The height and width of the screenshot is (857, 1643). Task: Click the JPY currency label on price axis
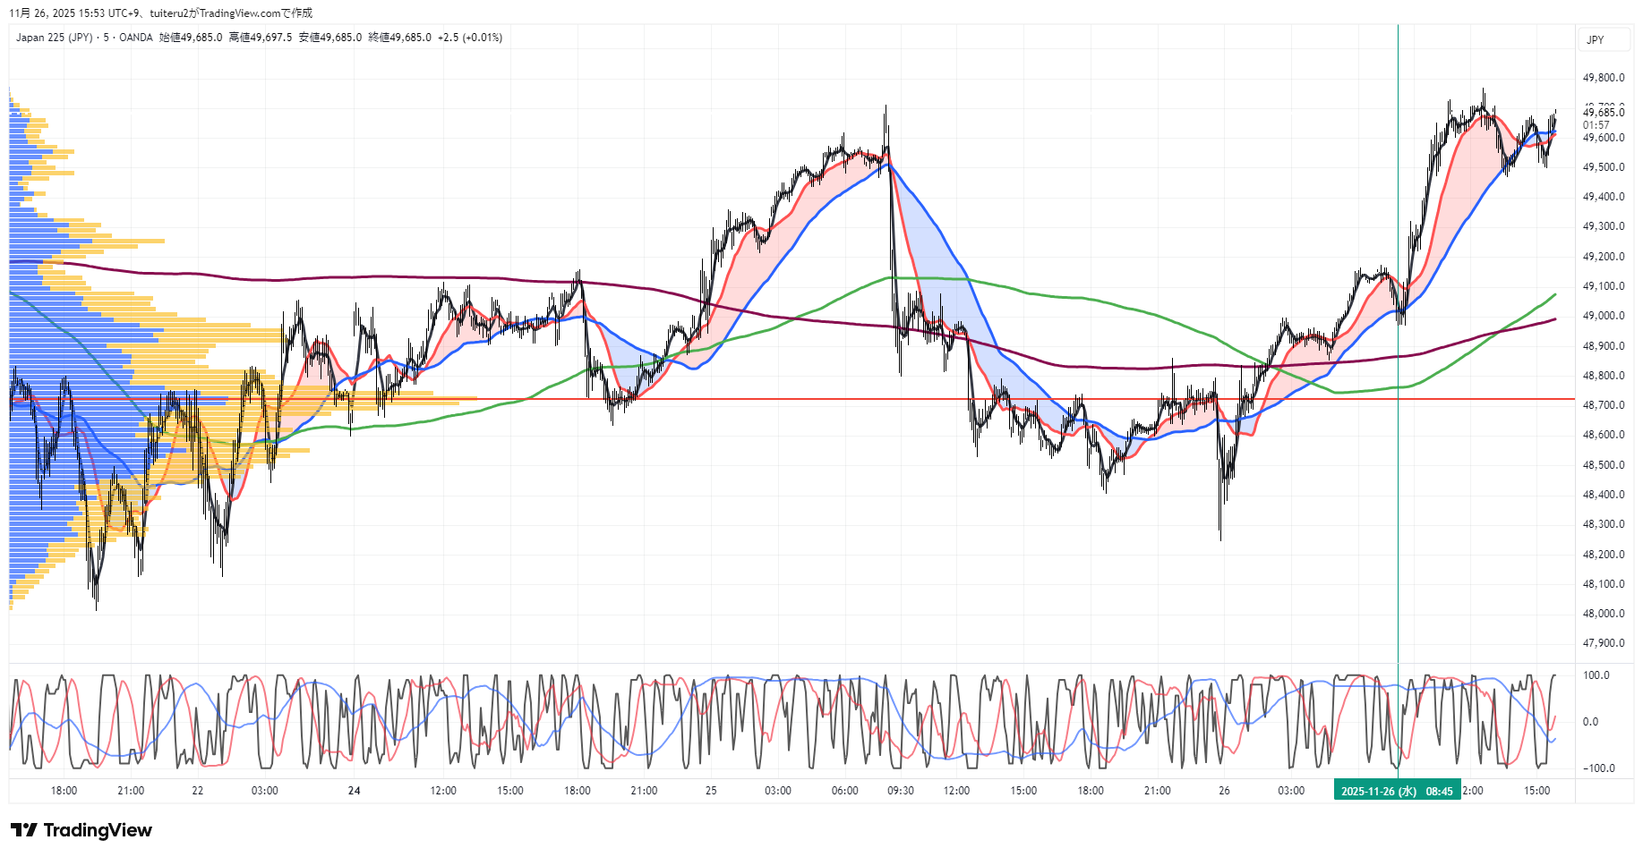click(x=1595, y=40)
